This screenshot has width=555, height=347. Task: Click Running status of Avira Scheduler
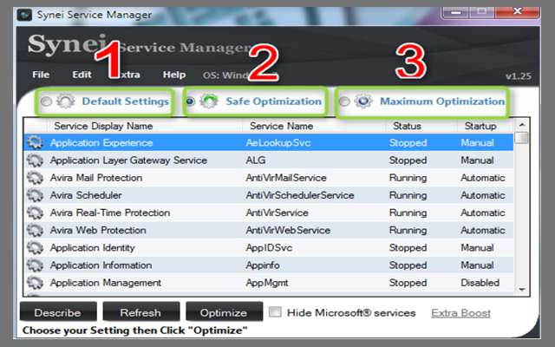408,195
